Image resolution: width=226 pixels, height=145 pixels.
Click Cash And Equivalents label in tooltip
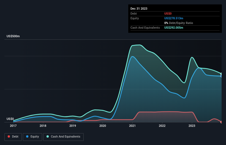point(145,28)
